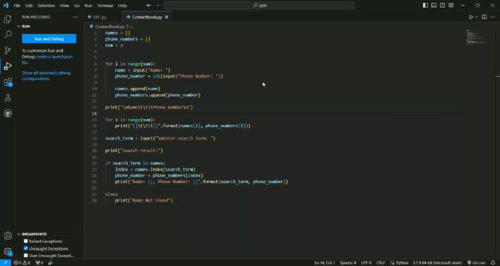Open the Terminal menu
The width and height of the screenshot is (500, 266).
105,5
